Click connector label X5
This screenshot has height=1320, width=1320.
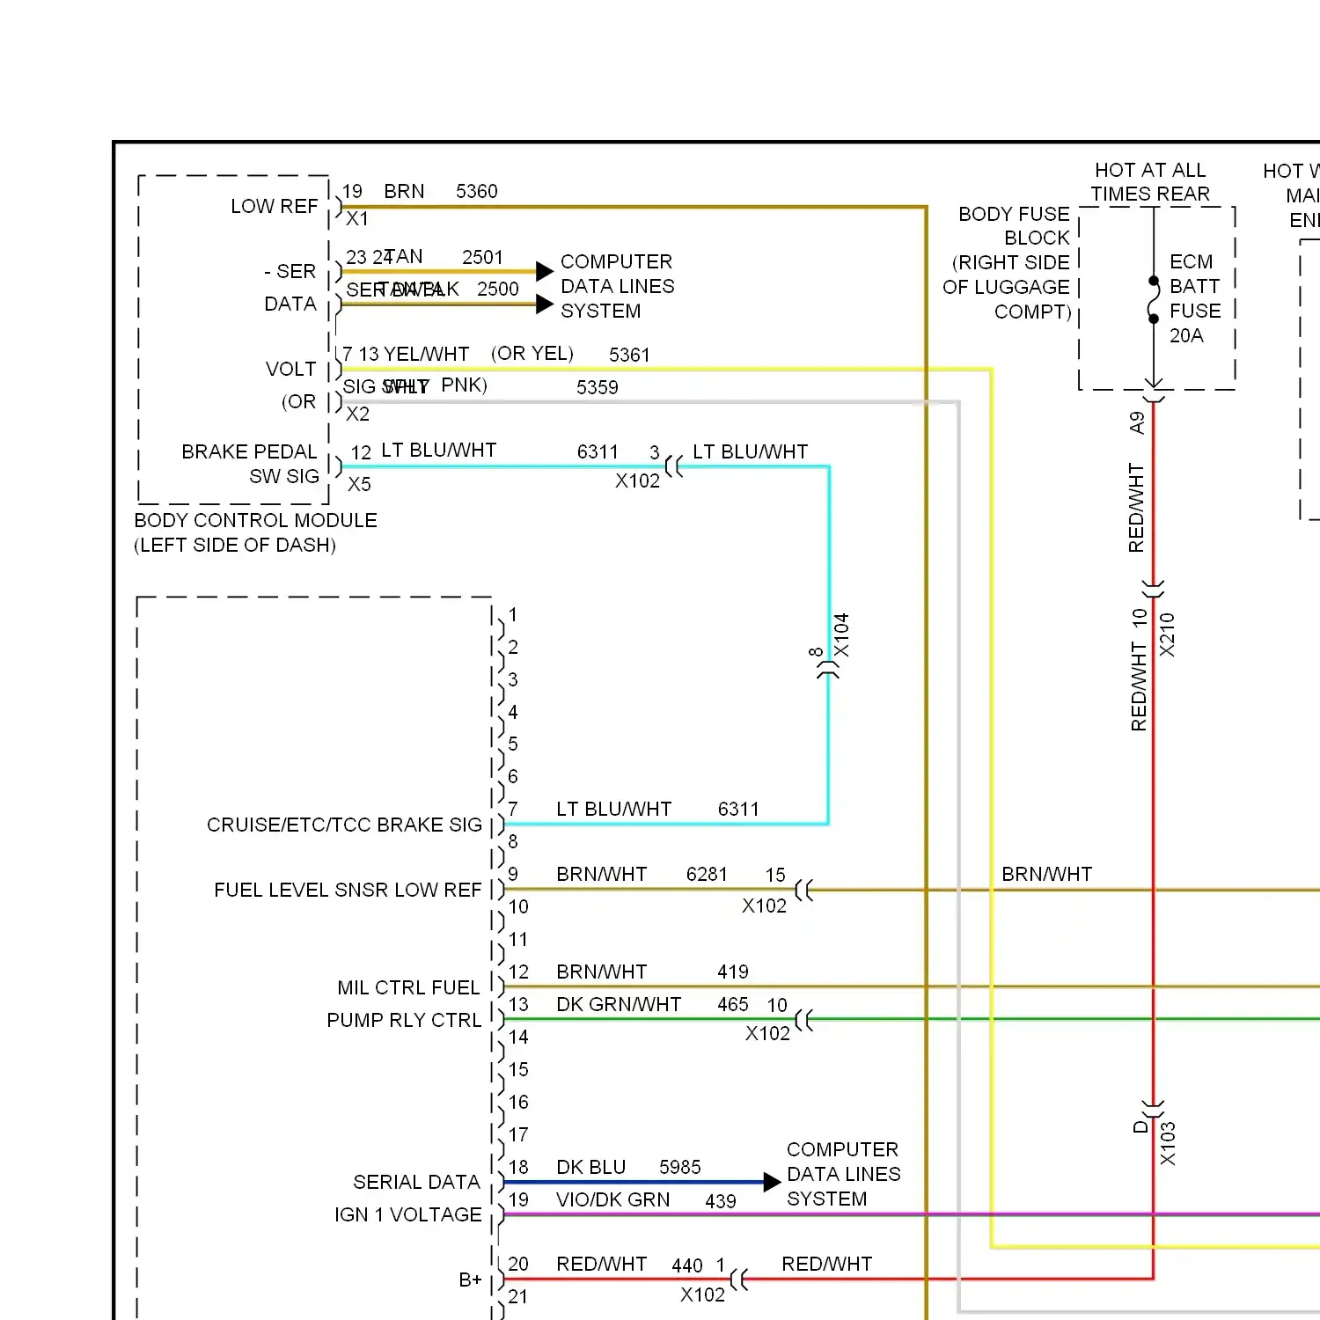(359, 484)
